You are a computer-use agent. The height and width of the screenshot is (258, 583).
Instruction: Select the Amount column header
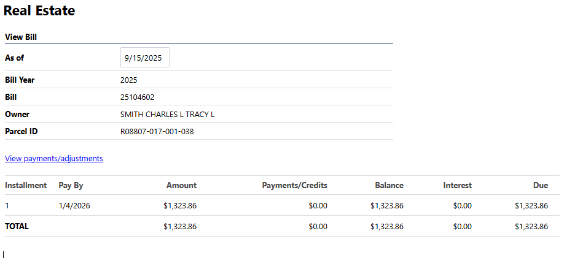click(181, 185)
